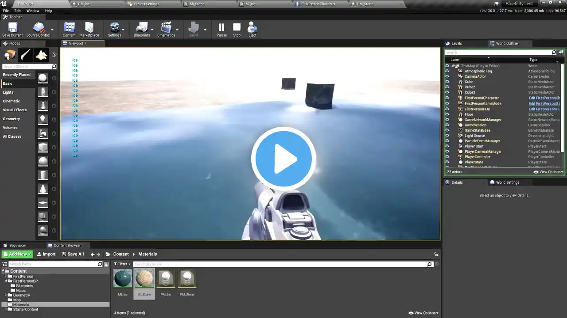This screenshot has width=567, height=318.
Task: Go back in Content Browser history
Action: coord(93,254)
